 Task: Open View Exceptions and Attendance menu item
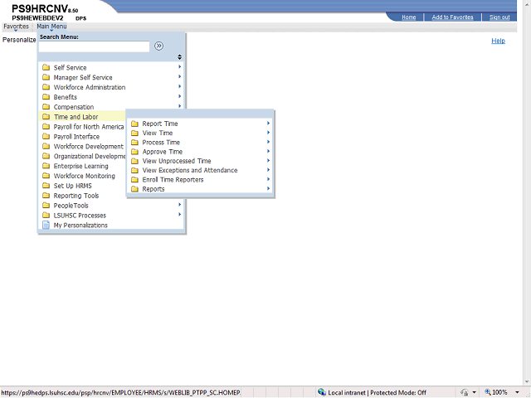click(189, 170)
